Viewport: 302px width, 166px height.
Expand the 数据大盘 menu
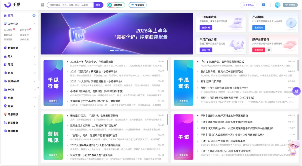pos(34,48)
